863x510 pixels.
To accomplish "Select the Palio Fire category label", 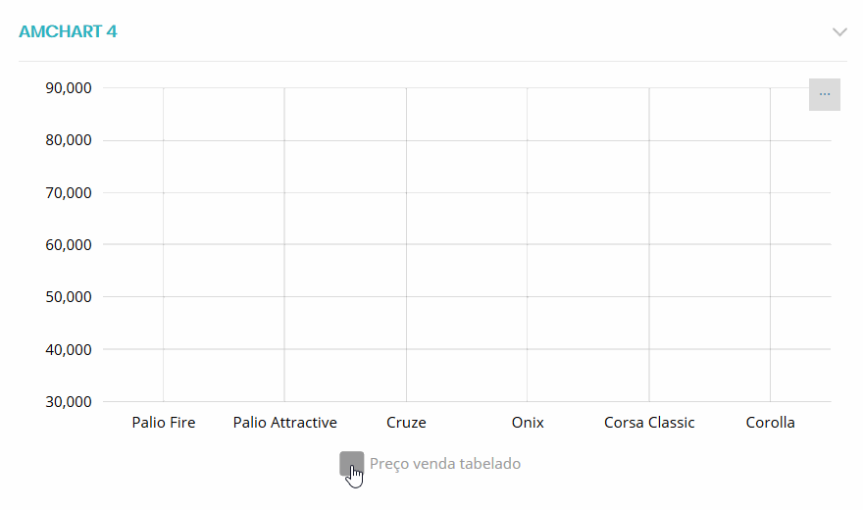I will (x=163, y=423).
